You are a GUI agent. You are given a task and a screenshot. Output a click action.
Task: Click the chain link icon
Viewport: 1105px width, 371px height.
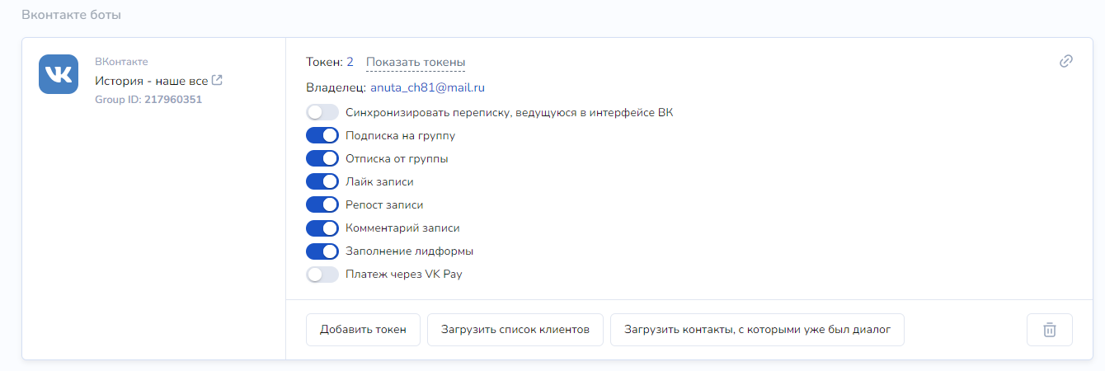pos(1066,61)
